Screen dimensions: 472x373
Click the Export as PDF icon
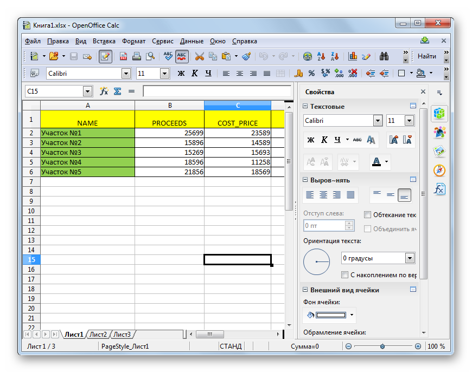point(123,56)
